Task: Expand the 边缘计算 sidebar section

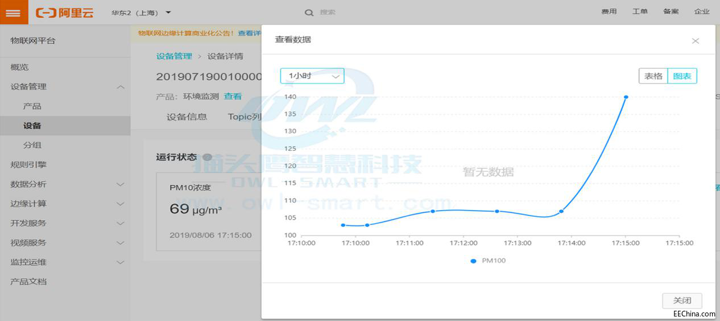Action: click(120, 204)
